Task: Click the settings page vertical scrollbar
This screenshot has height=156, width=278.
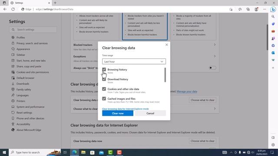Action: point(267,37)
